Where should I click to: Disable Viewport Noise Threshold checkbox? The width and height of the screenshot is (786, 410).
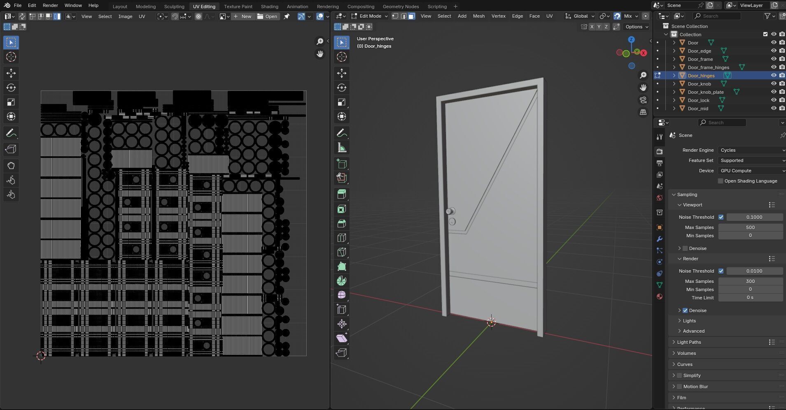(x=721, y=217)
